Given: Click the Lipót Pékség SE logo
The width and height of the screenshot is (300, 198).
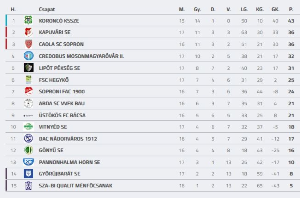Looking at the screenshot, I should 28,68.
